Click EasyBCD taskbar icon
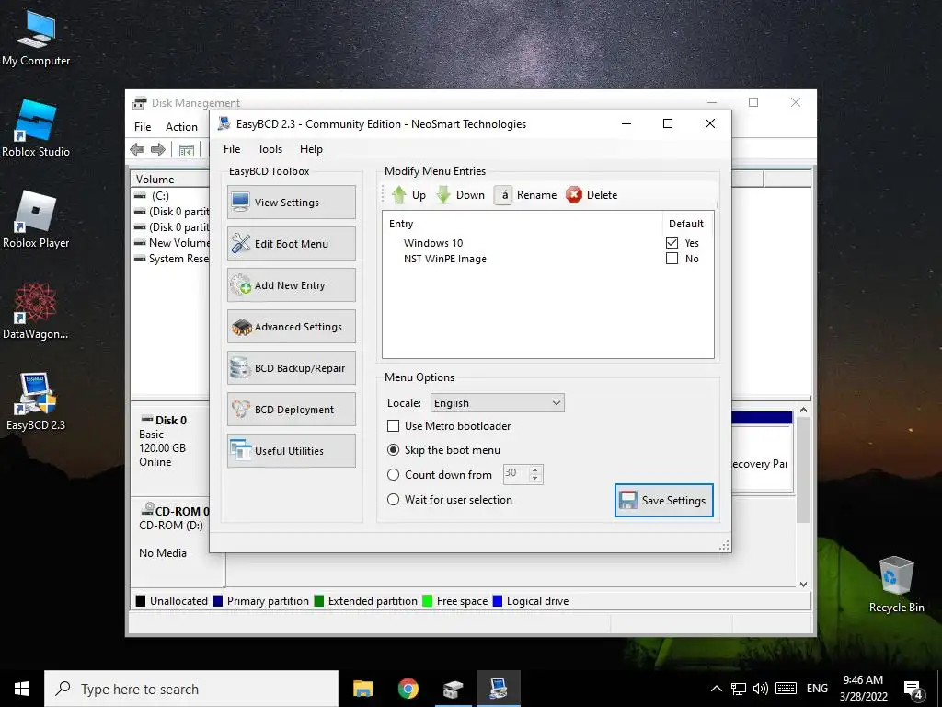Image resolution: width=942 pixels, height=707 pixels. [x=498, y=689]
